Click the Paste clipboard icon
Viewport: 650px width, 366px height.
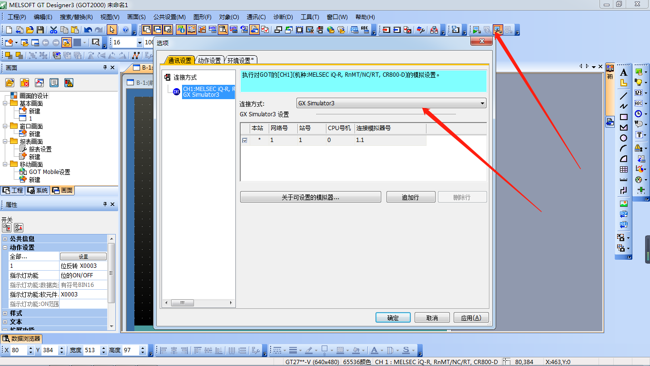[x=74, y=30]
